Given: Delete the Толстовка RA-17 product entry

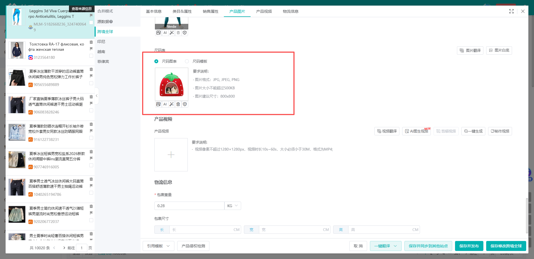Looking at the screenshot, I should pyautogui.click(x=91, y=42).
